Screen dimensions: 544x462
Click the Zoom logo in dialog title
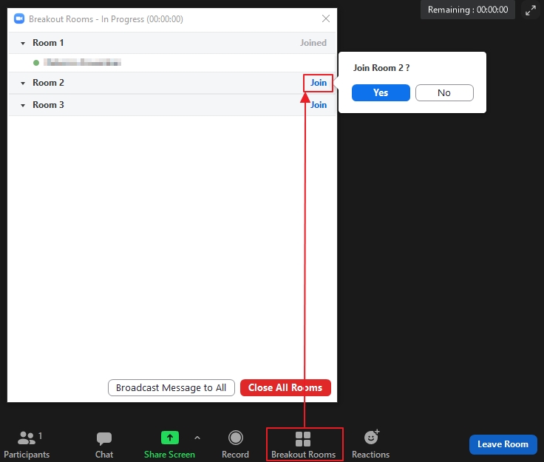point(19,18)
